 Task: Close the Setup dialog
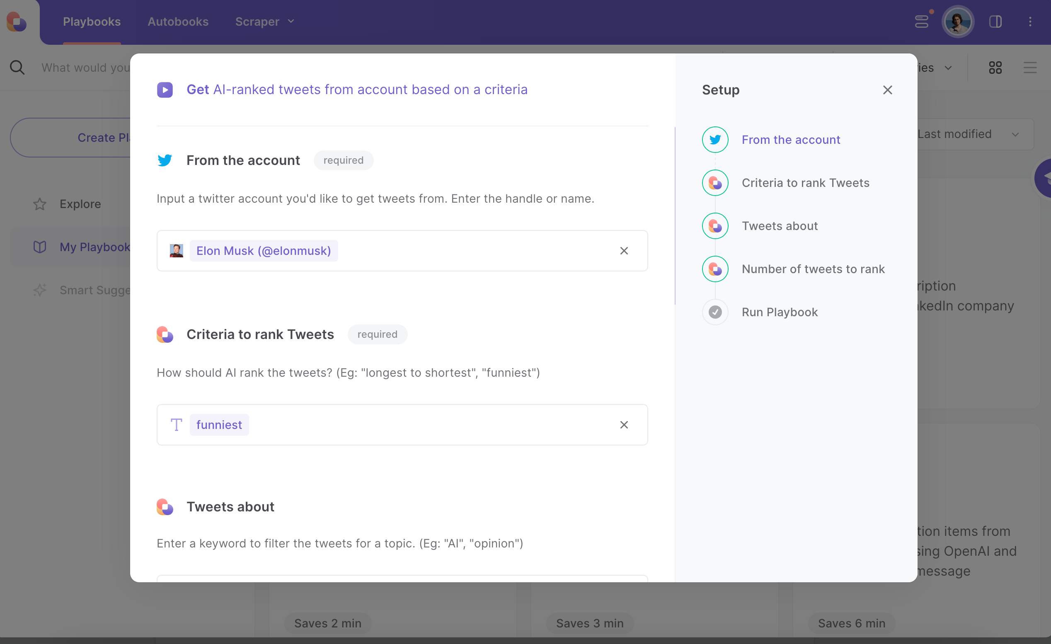pyautogui.click(x=887, y=90)
